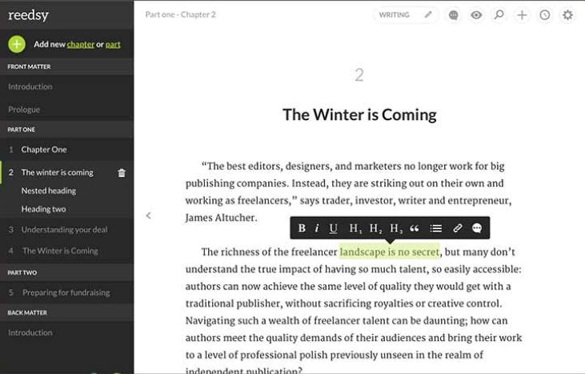
Task: Click the 'part' link in Add new
Action: (113, 44)
